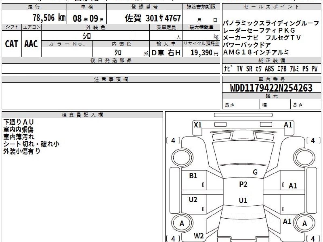Select the SR equipment code
The image size is (323, 242).
point(249,69)
